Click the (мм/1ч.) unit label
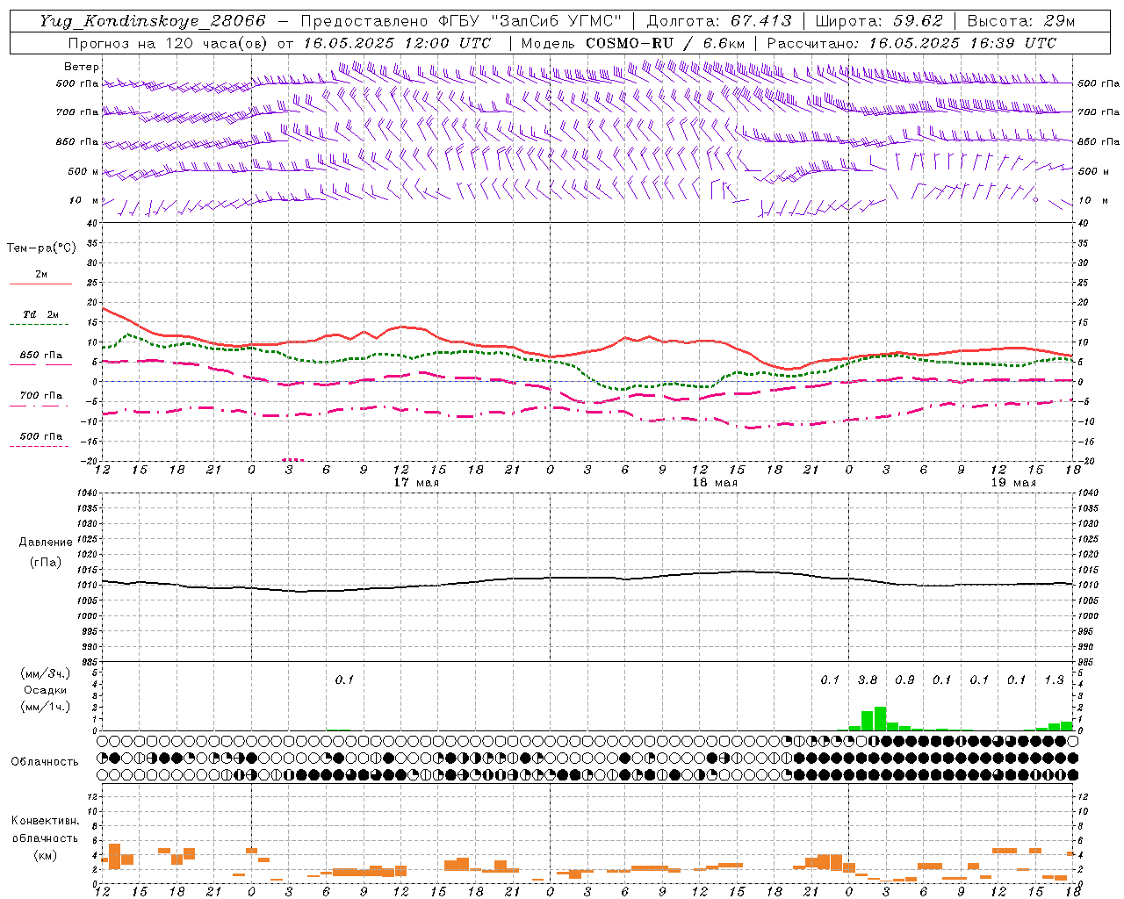This screenshot has height=899, width=1124. (46, 707)
